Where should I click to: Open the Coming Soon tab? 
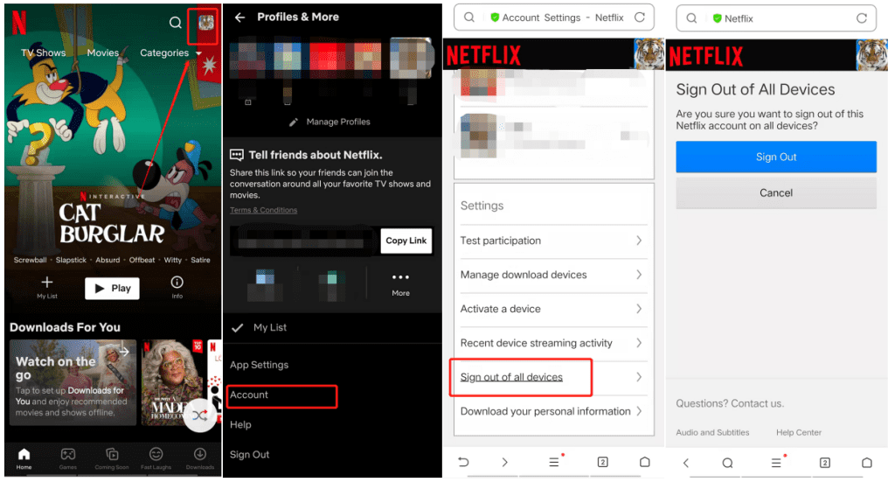(x=112, y=458)
